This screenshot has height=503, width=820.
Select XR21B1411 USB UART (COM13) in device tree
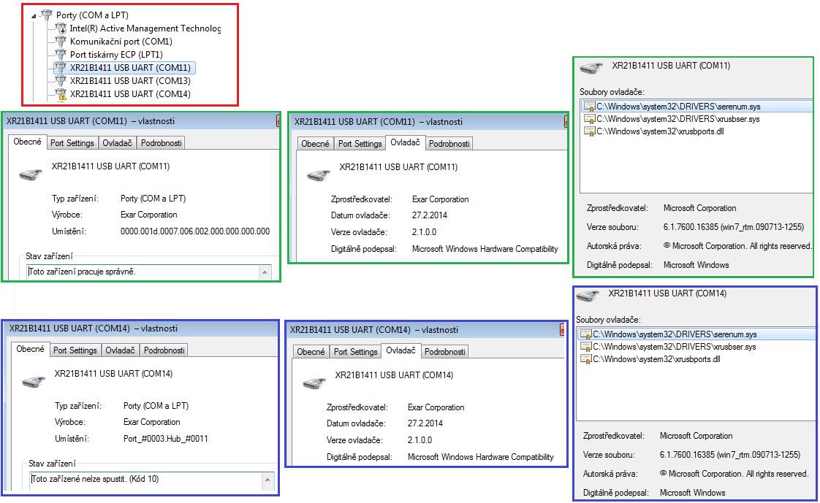(x=130, y=80)
